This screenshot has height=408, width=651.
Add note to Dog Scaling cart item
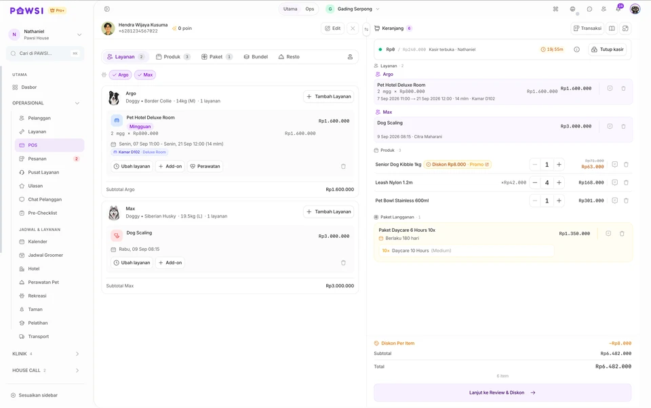tap(610, 126)
